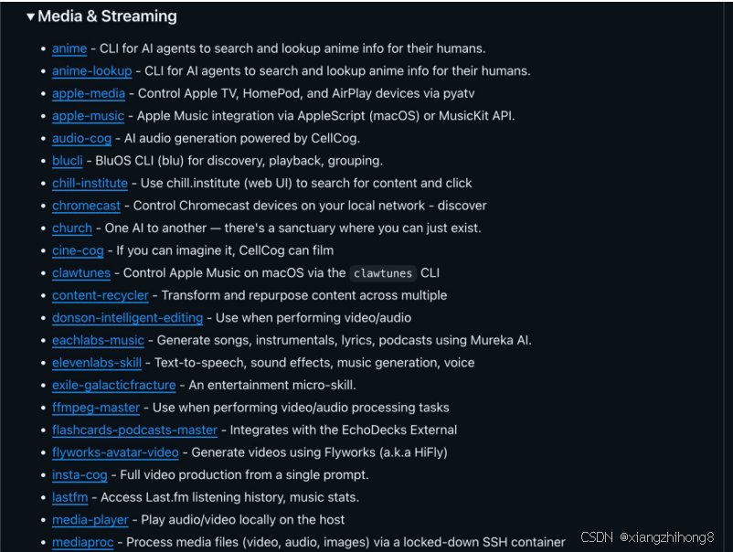Open the elevenlabs-skill link
Viewport: 733px width, 552px height.
click(x=97, y=362)
